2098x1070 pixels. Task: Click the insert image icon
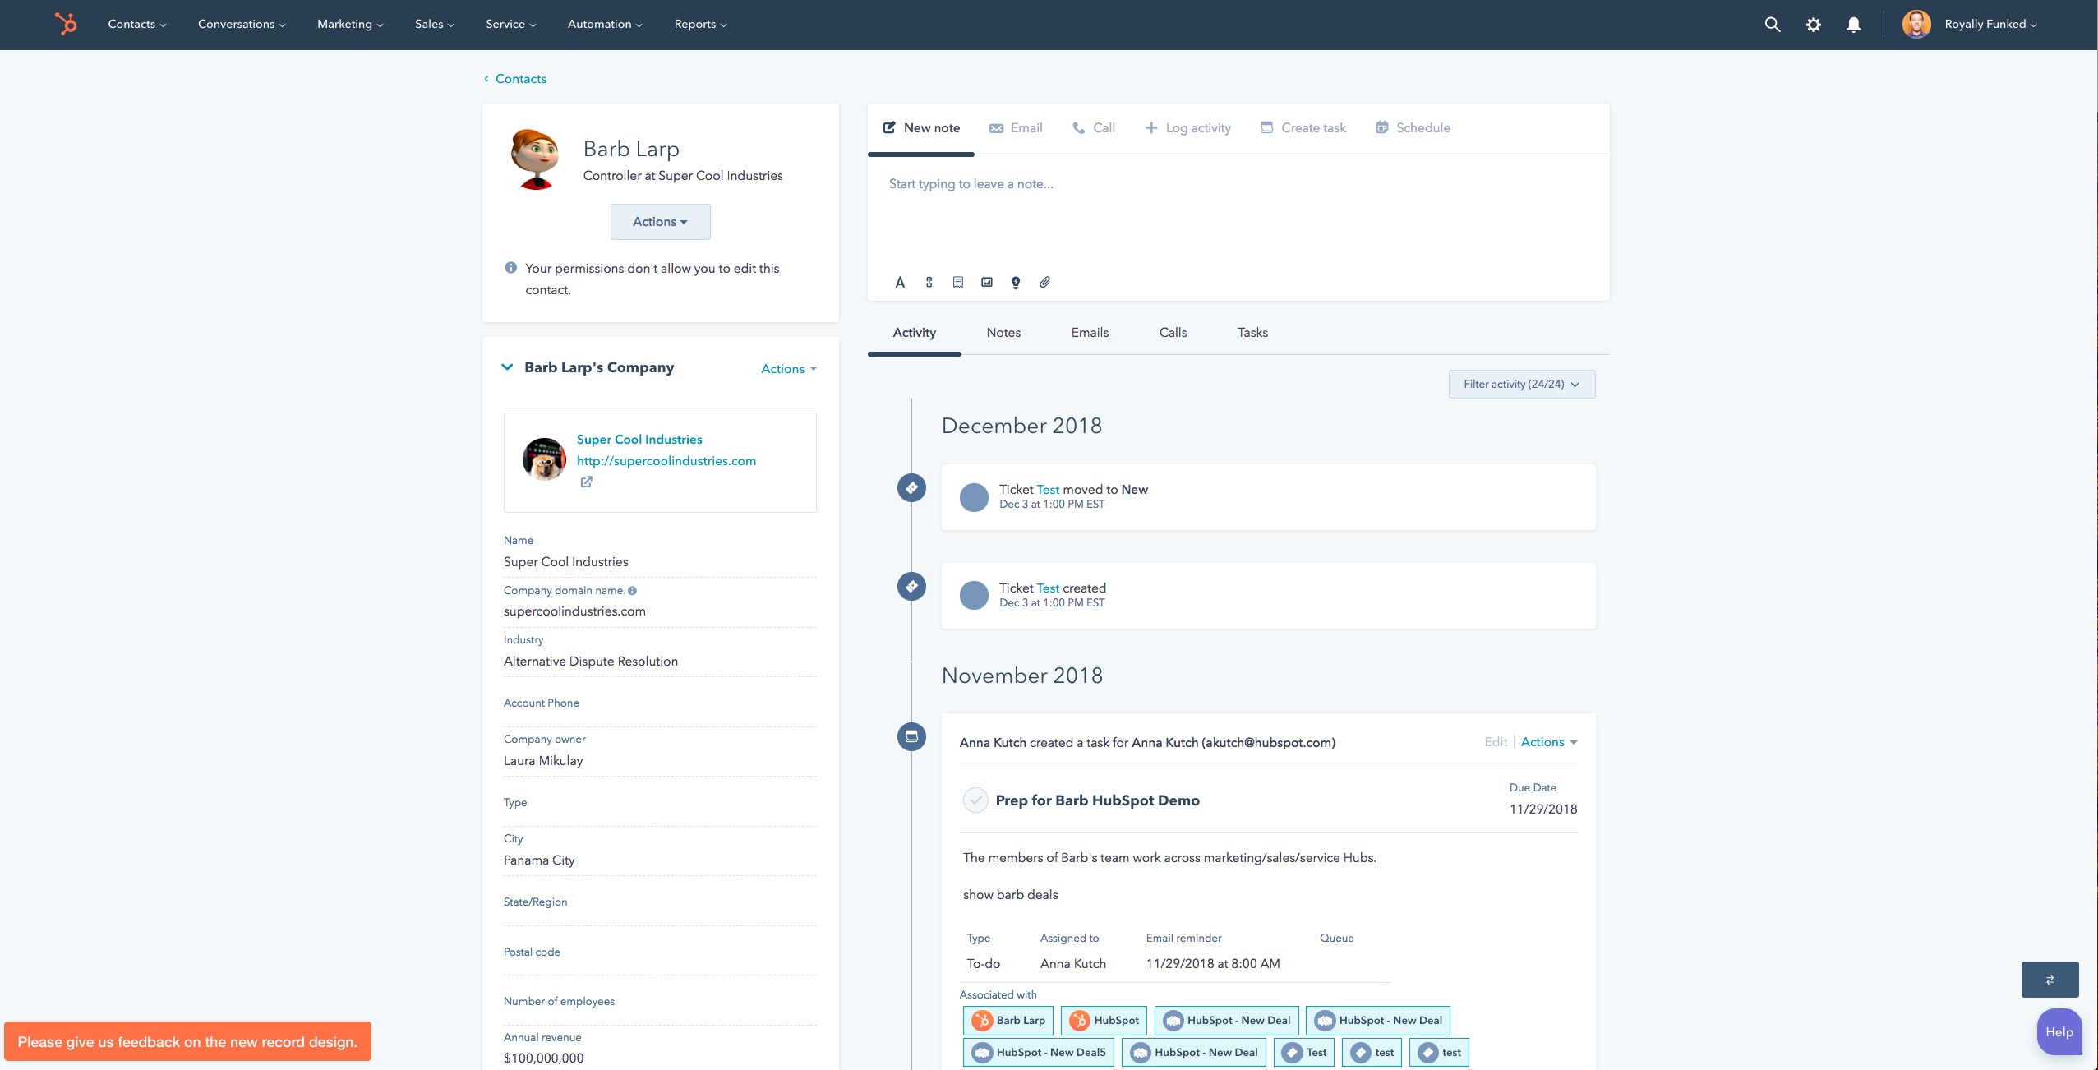point(986,283)
